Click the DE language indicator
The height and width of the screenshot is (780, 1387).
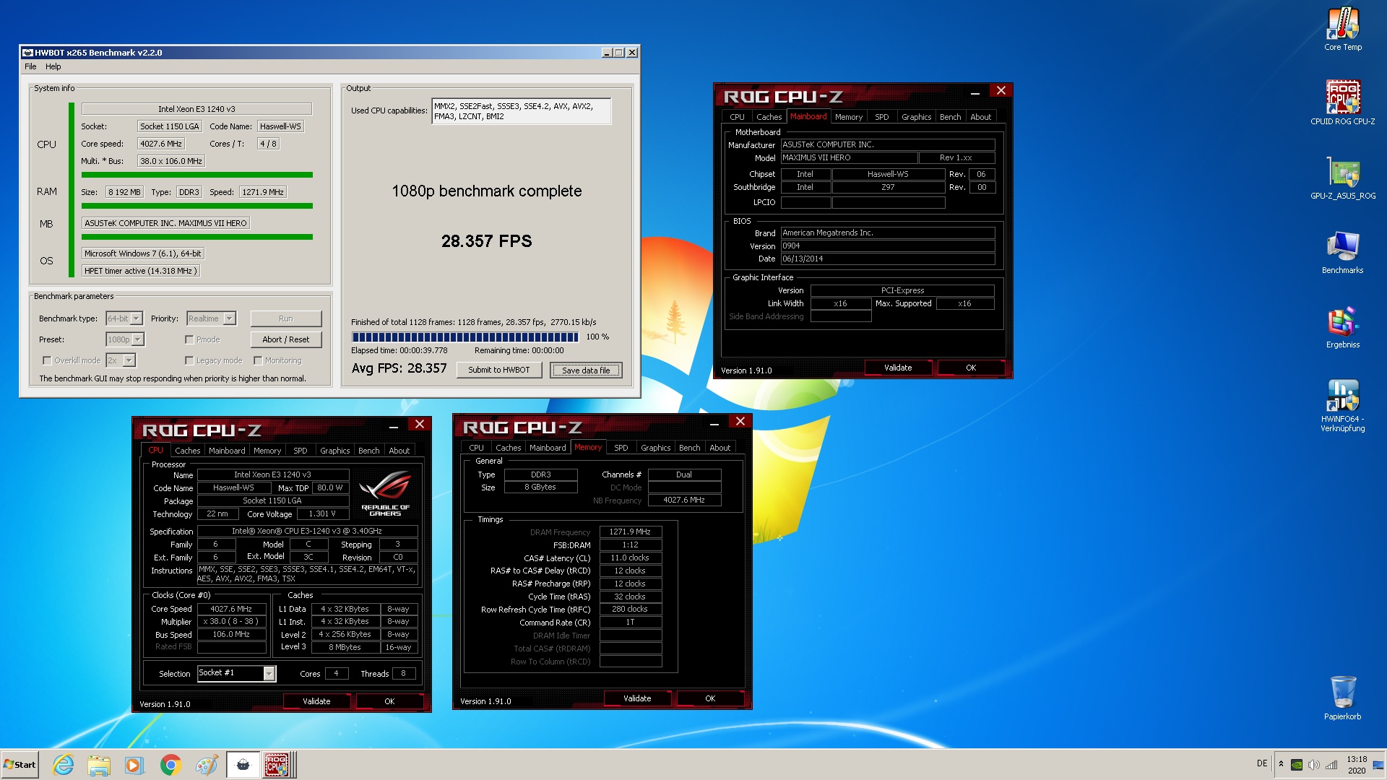[1262, 763]
